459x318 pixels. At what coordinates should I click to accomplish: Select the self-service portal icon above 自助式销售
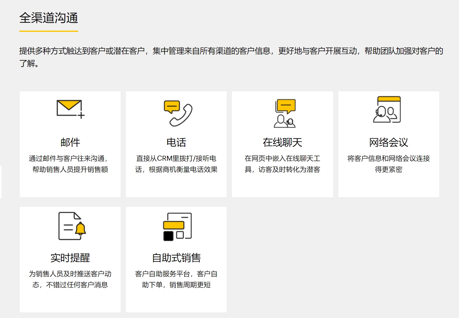177,226
